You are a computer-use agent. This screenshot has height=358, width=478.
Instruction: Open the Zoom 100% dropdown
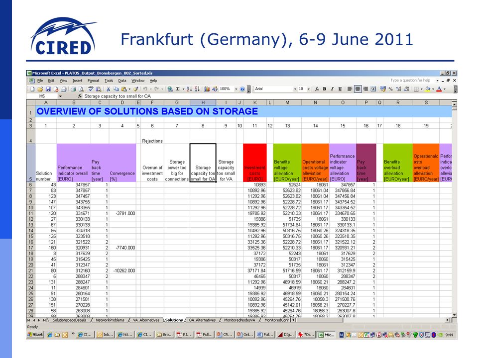236,89
